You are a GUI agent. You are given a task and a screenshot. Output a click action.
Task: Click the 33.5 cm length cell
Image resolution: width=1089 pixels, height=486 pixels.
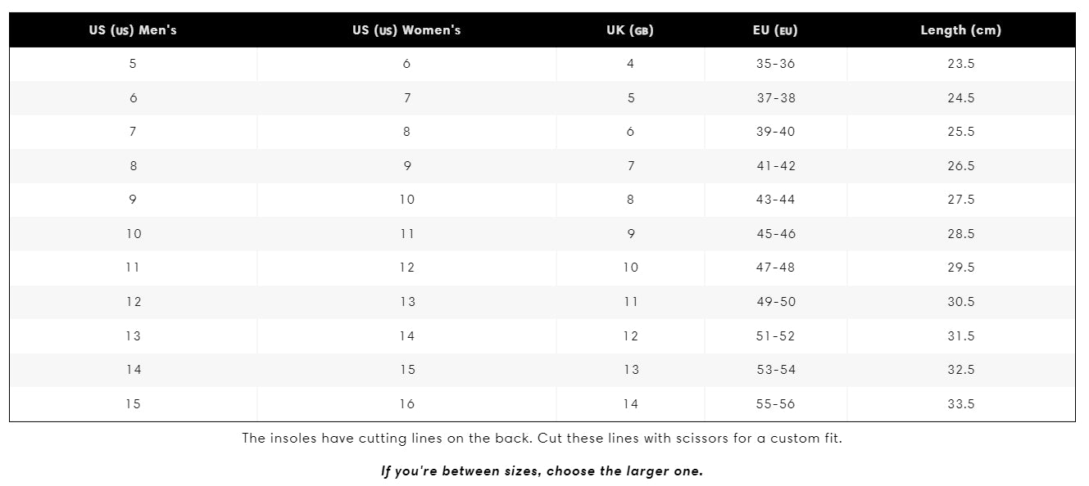[x=960, y=404]
